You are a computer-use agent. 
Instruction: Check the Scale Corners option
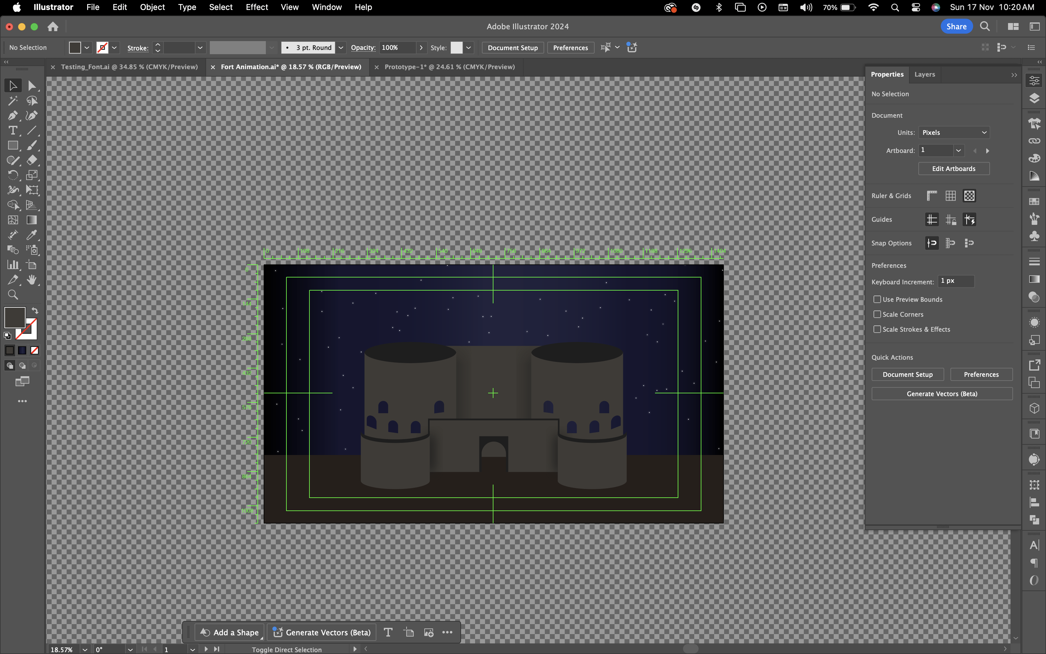[877, 315]
